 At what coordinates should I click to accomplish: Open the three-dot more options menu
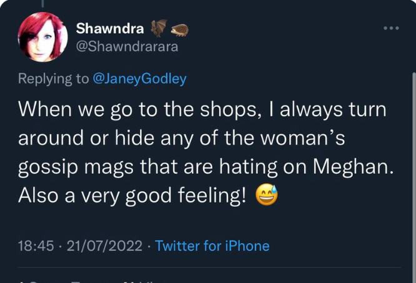[x=391, y=28]
